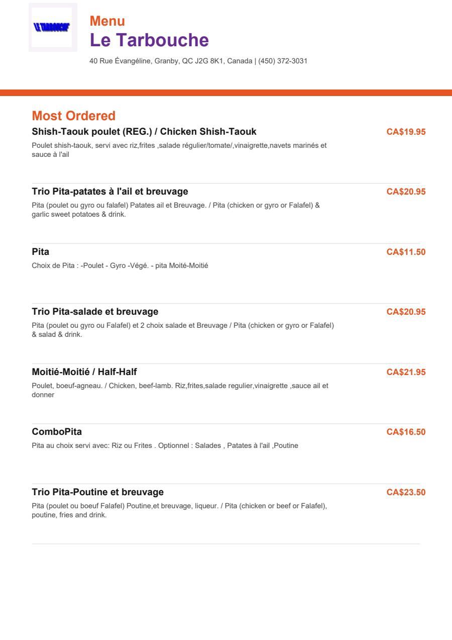452x640 pixels.
Task: Click the price of Trio Pita-patates à l'ail
Action: (x=406, y=192)
